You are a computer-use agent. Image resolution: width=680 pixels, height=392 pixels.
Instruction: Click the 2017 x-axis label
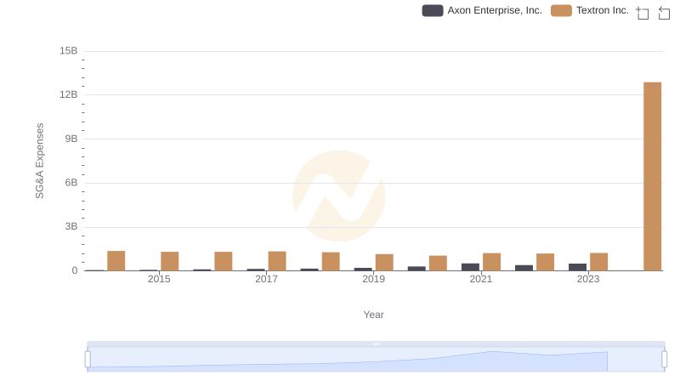266,279
